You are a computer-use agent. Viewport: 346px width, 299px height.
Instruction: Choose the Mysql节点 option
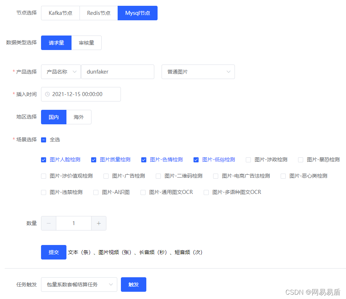[138, 13]
